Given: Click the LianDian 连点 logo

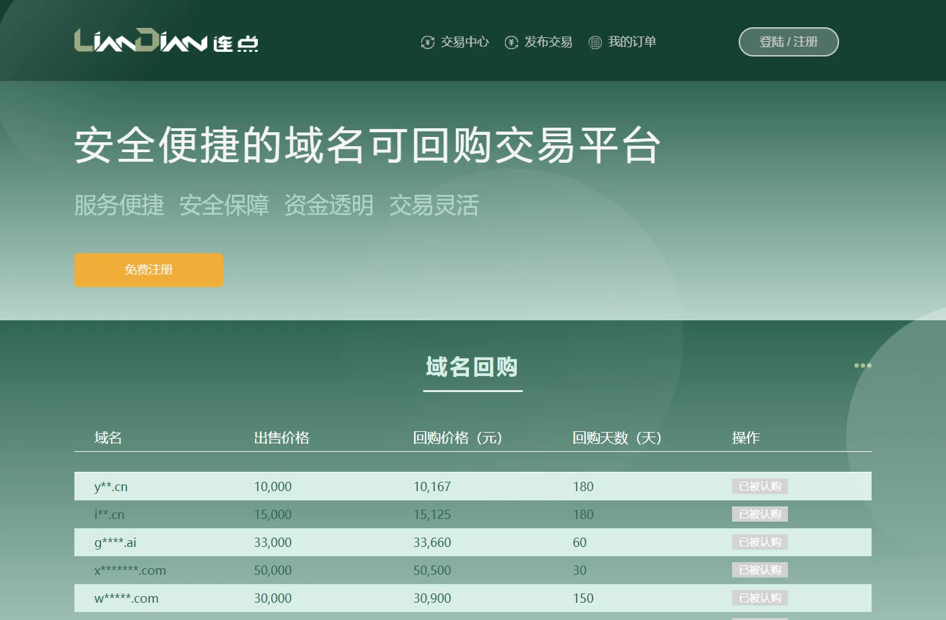Looking at the screenshot, I should [166, 41].
